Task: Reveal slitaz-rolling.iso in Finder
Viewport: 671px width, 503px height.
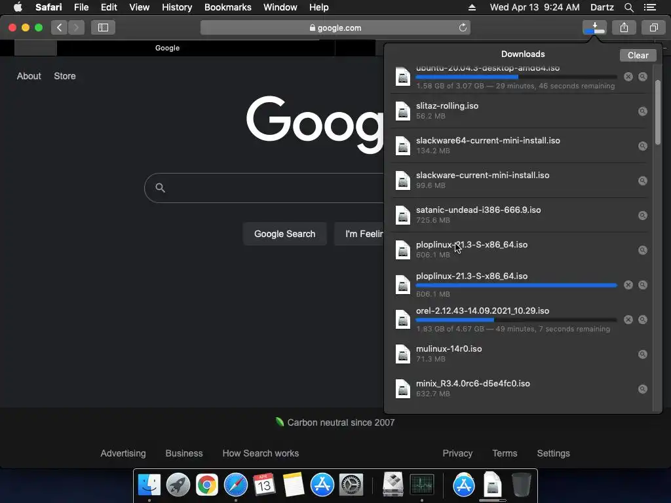Action: [643, 111]
